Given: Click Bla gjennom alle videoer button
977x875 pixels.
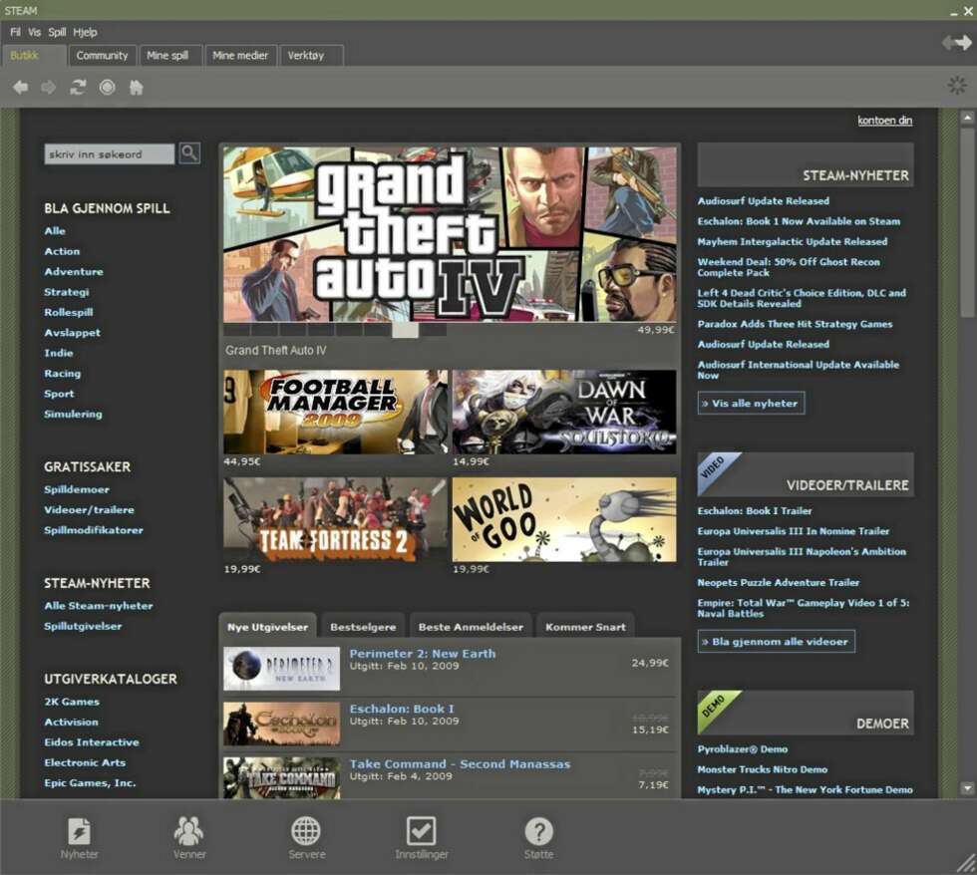Looking at the screenshot, I should tap(776, 641).
